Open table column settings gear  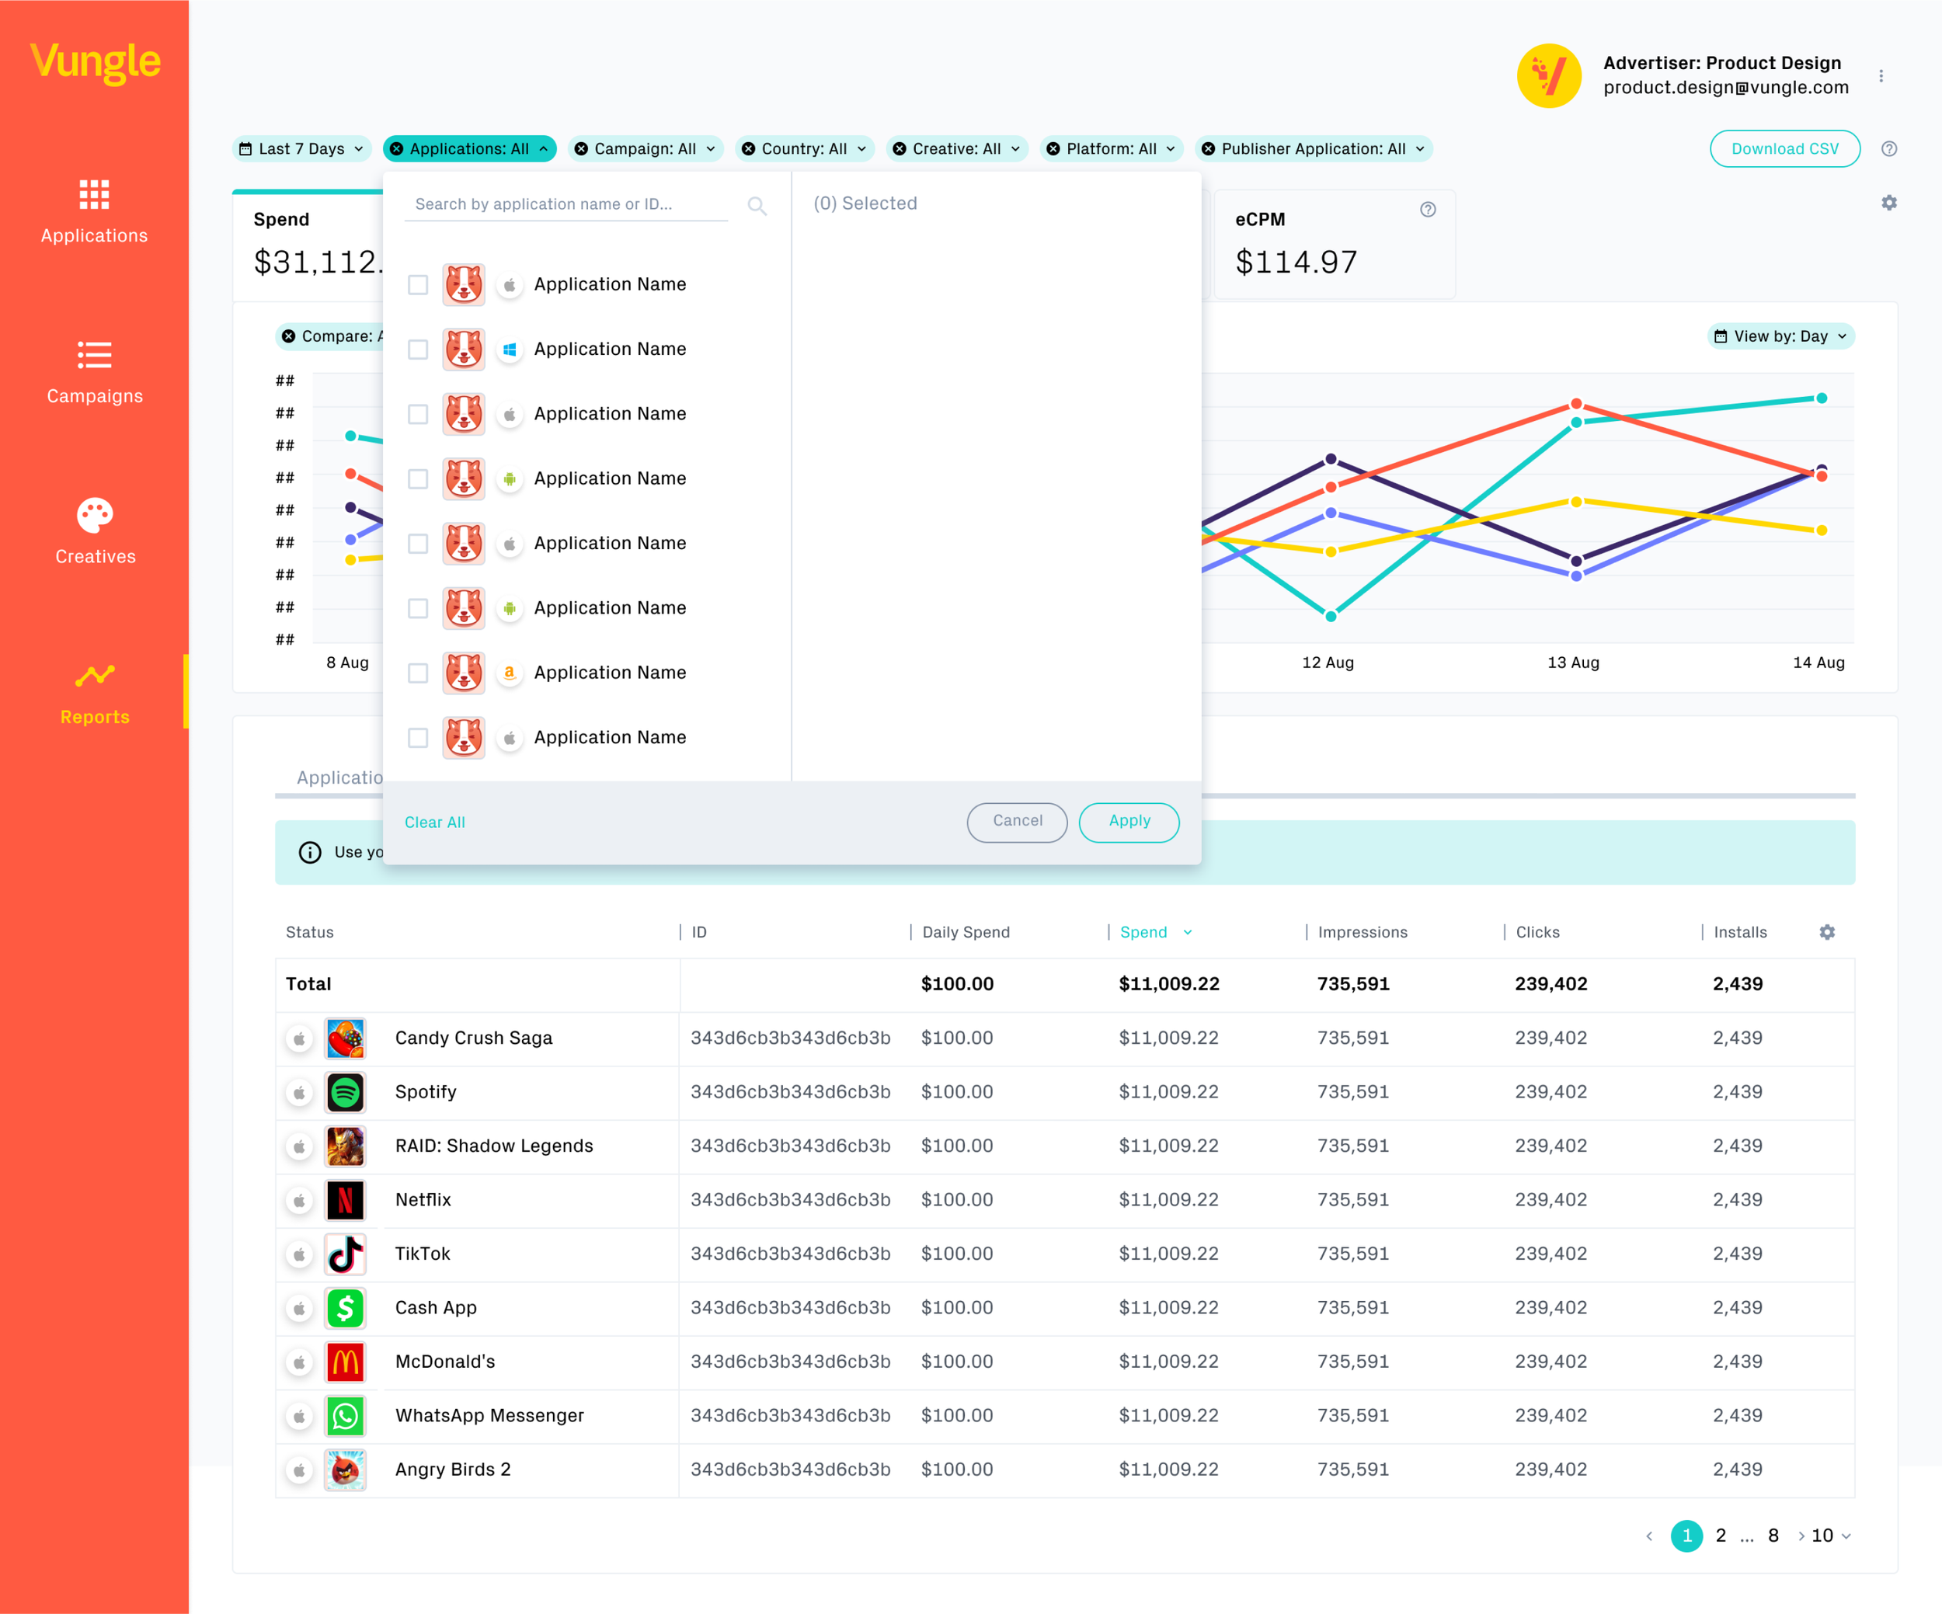pos(1827,932)
